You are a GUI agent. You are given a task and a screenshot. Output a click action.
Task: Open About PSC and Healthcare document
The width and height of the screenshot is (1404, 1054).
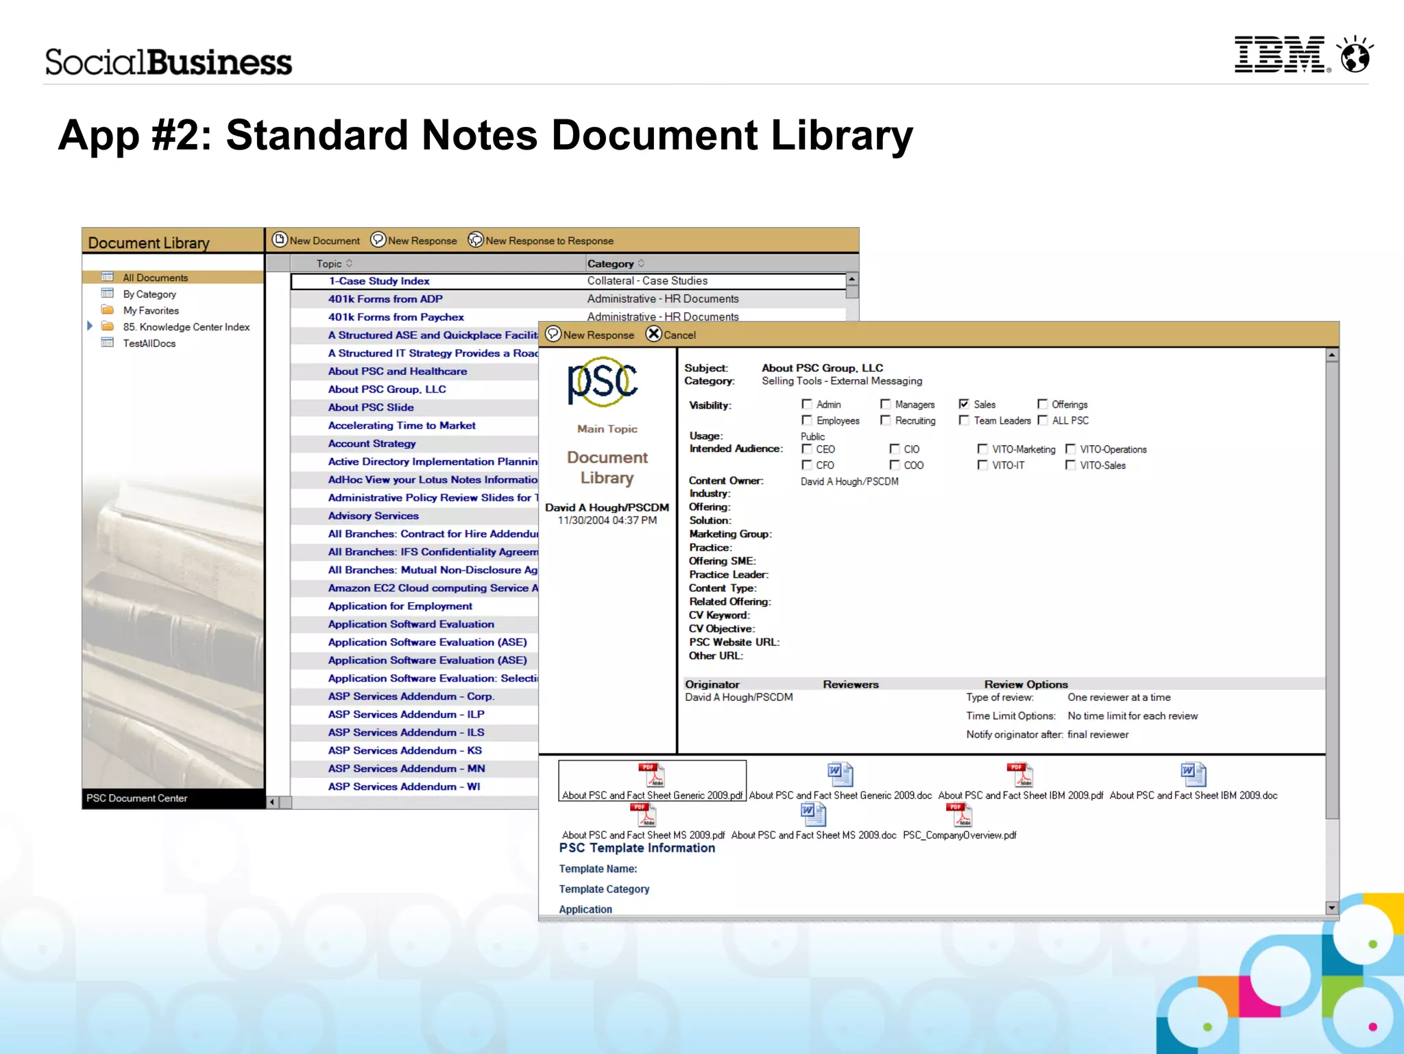point(397,371)
